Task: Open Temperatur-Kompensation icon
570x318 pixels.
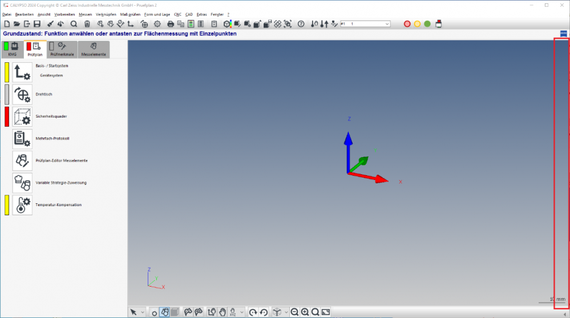Action: (x=22, y=205)
